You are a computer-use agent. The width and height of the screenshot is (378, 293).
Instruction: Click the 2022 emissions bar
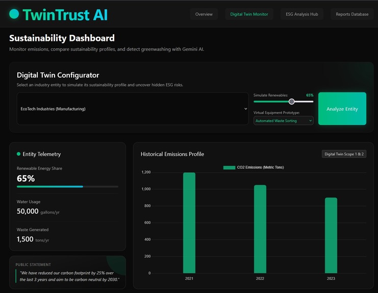tap(260, 229)
